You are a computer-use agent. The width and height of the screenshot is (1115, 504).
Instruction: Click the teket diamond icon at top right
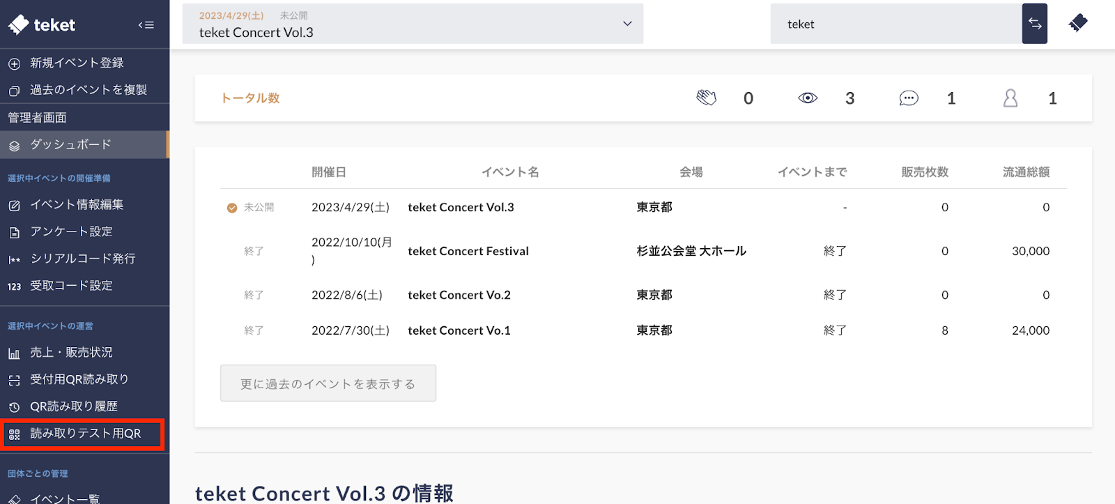[x=1078, y=24]
